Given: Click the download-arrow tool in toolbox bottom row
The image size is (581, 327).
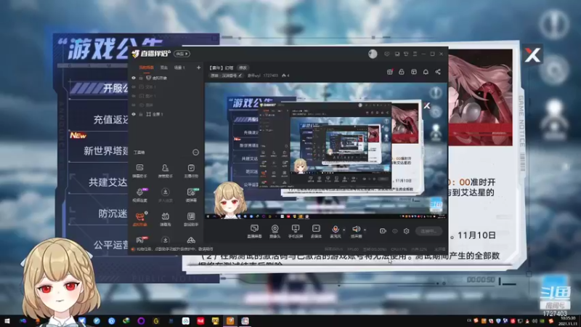Looking at the screenshot, I should click(x=166, y=241).
